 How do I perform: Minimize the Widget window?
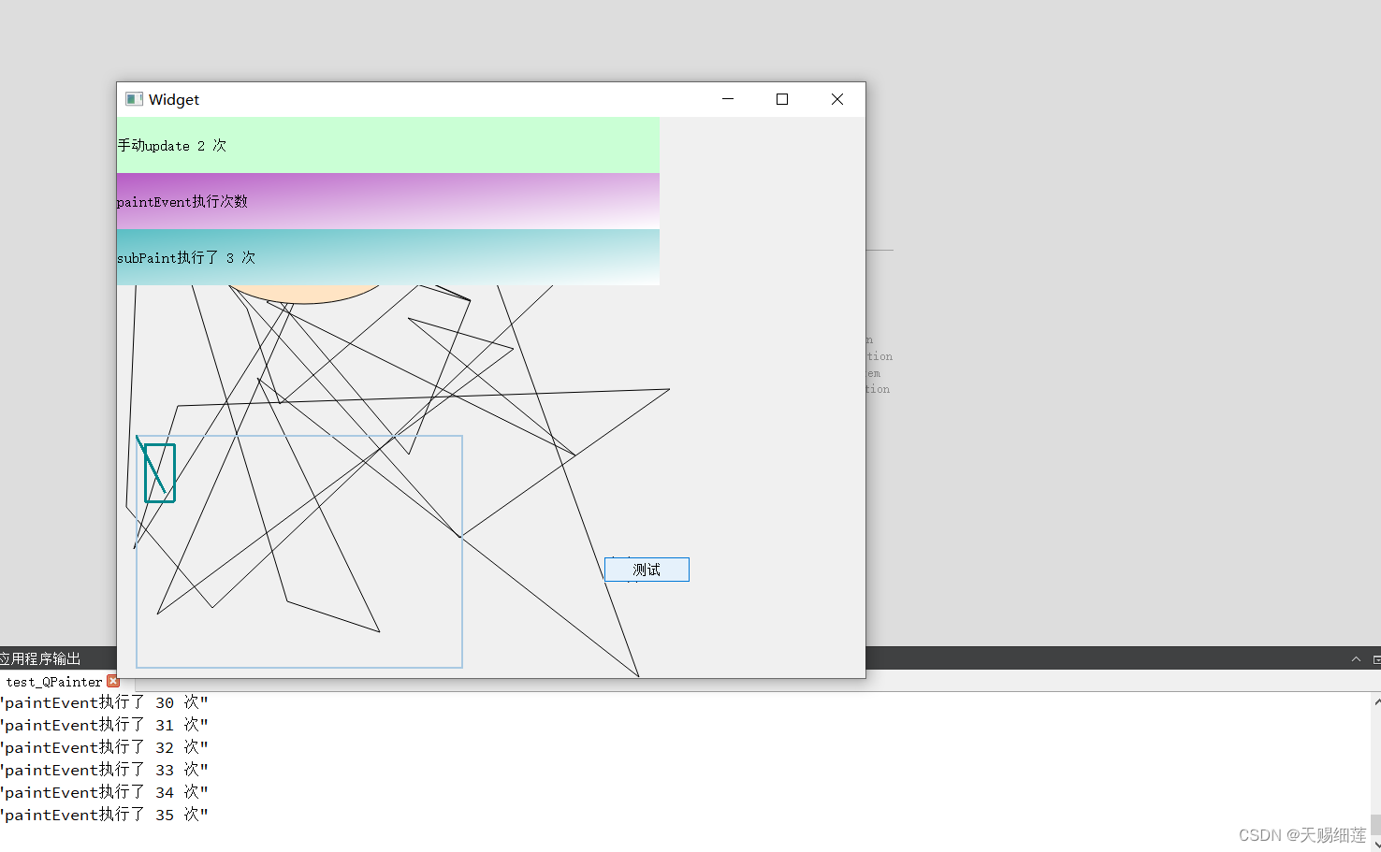point(728,99)
